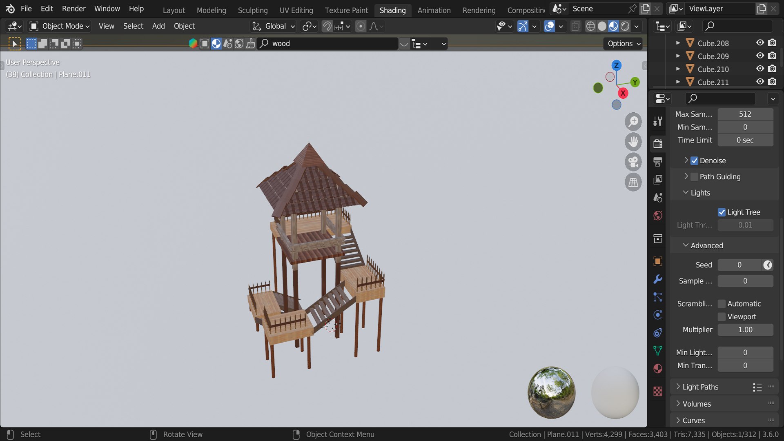Disable the Denoise checkbox
Viewport: 784px width, 441px height.
tap(694, 161)
